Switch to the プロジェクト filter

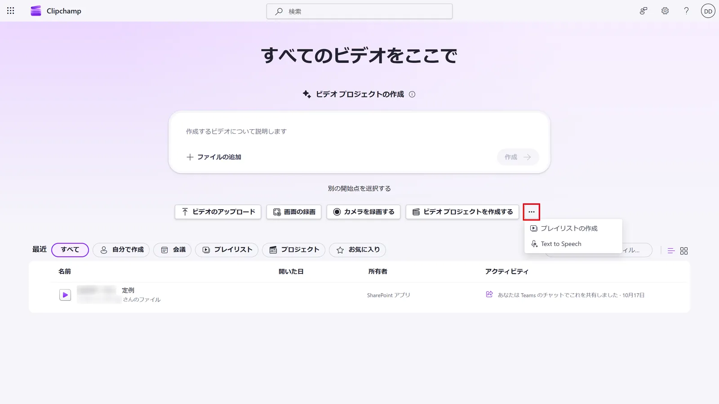click(294, 250)
